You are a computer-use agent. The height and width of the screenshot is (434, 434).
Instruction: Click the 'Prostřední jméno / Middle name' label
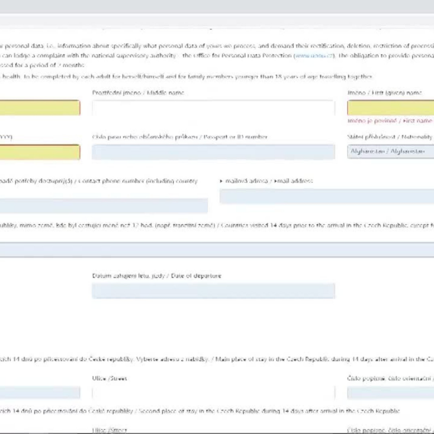(138, 93)
